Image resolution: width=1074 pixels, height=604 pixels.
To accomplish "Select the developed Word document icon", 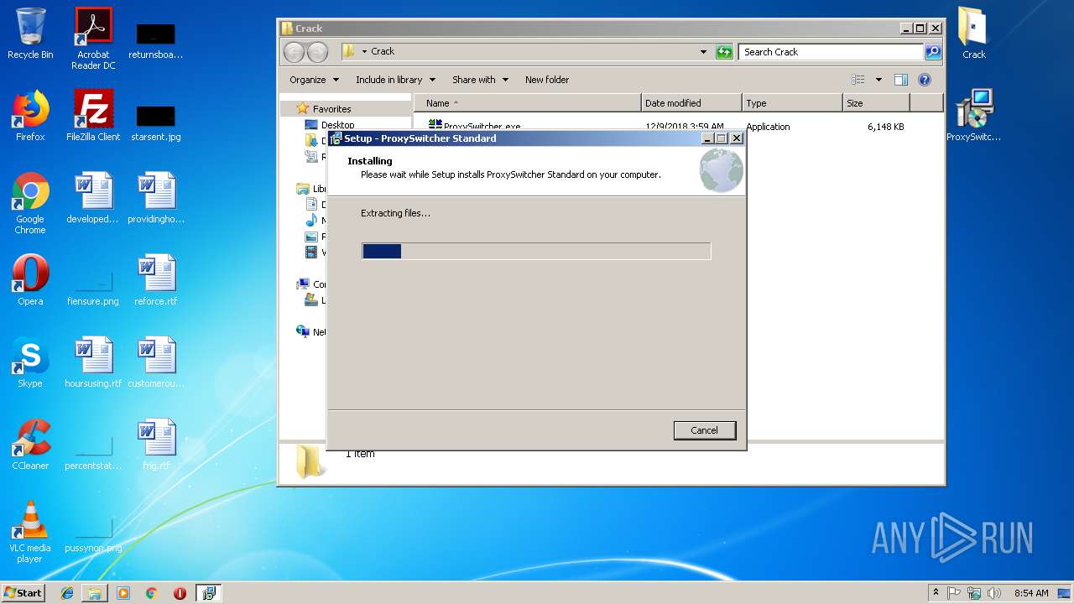I will click(93, 198).
